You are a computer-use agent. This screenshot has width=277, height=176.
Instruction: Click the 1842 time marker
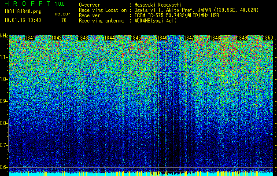(57, 38)
